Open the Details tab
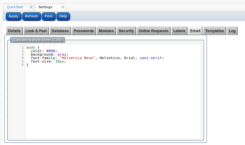This screenshot has height=145, width=245. (14, 31)
